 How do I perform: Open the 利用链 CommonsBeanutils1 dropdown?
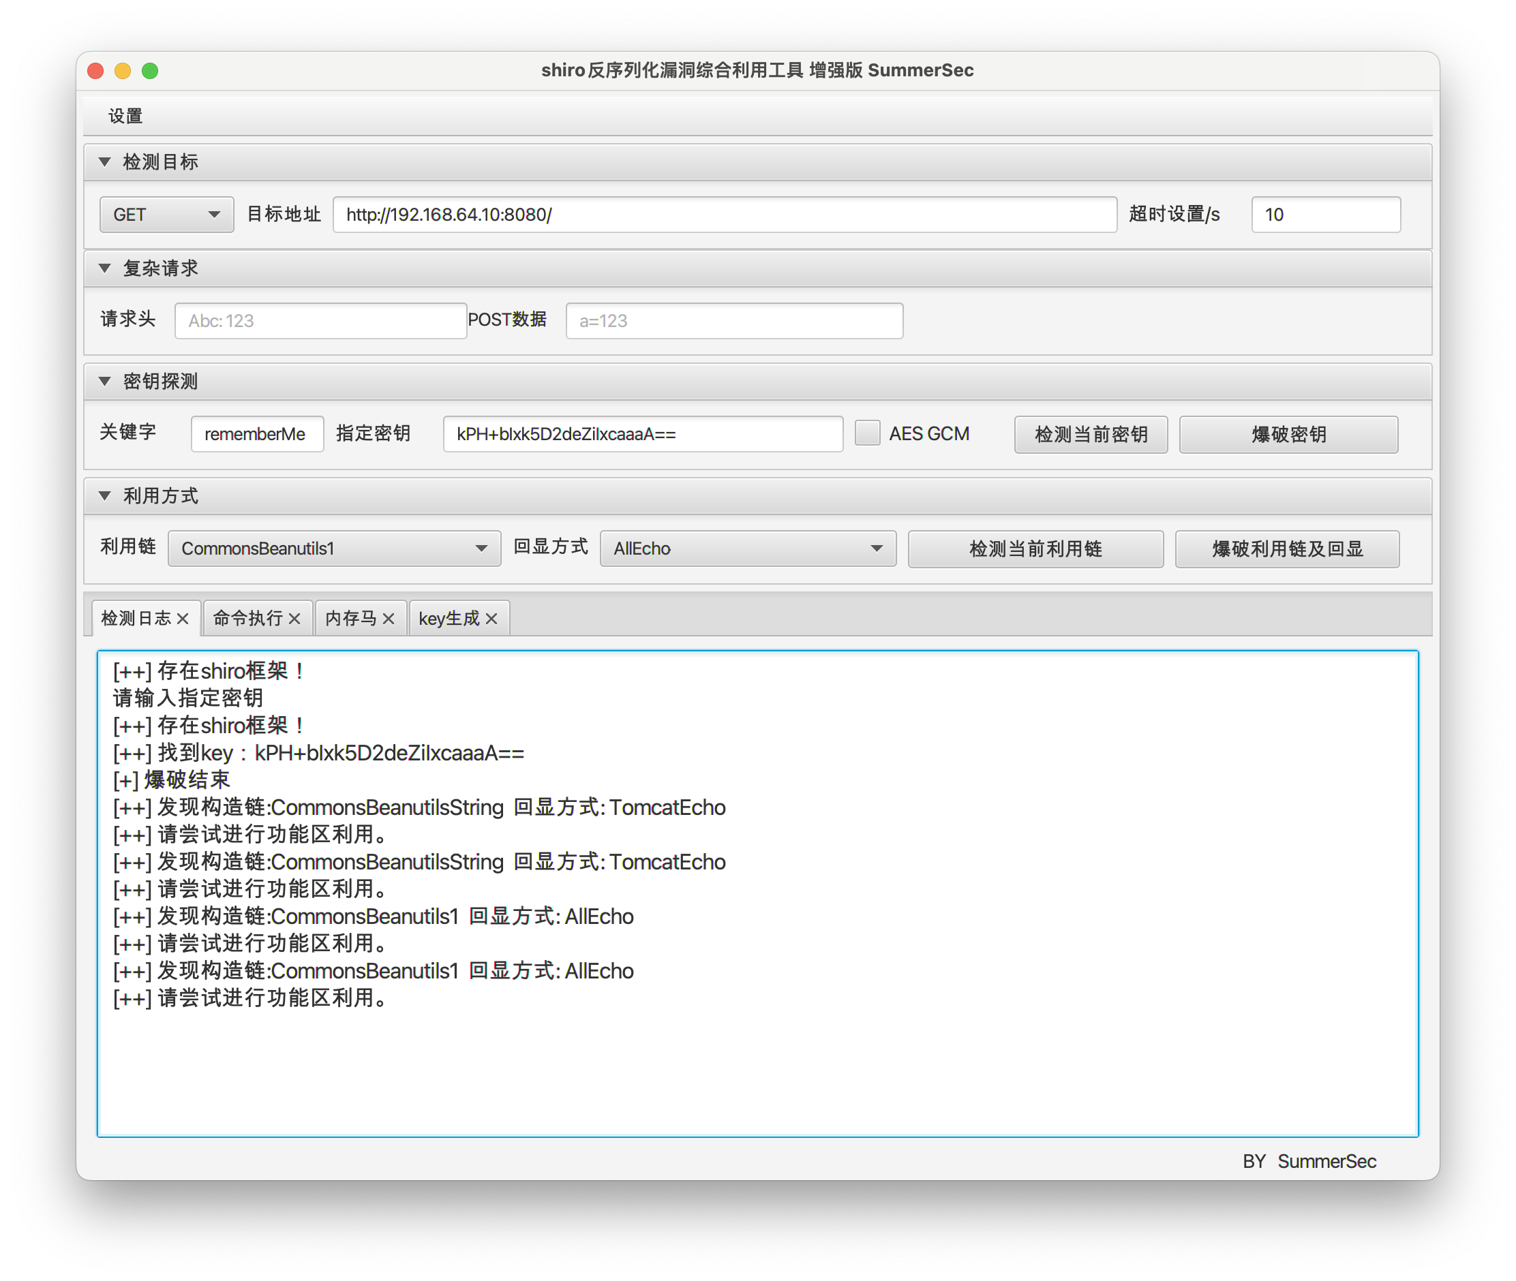(334, 549)
